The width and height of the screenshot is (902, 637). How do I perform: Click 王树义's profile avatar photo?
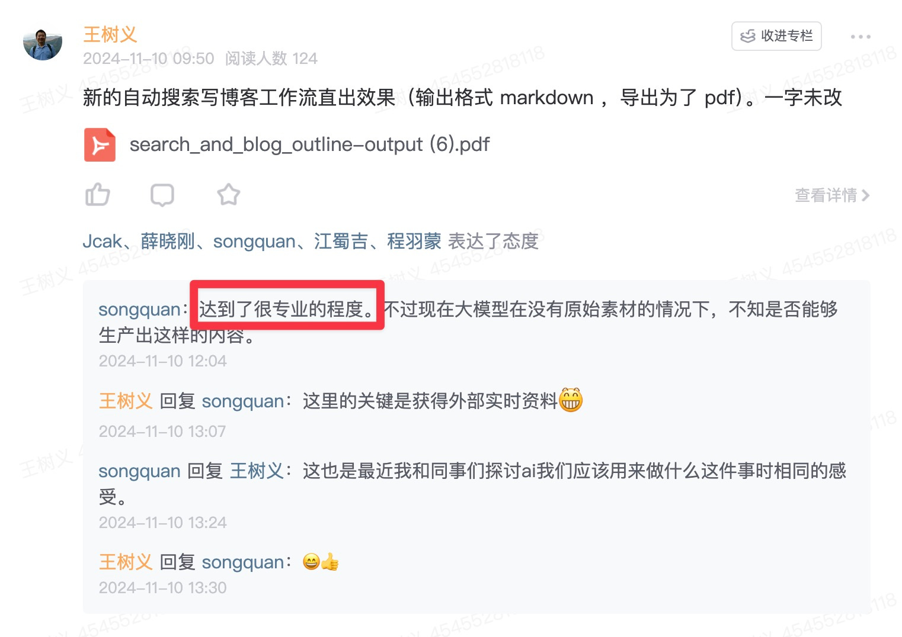tap(43, 44)
